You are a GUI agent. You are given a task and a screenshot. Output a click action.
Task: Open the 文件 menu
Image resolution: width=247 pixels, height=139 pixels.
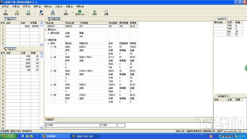(x=5, y=7)
